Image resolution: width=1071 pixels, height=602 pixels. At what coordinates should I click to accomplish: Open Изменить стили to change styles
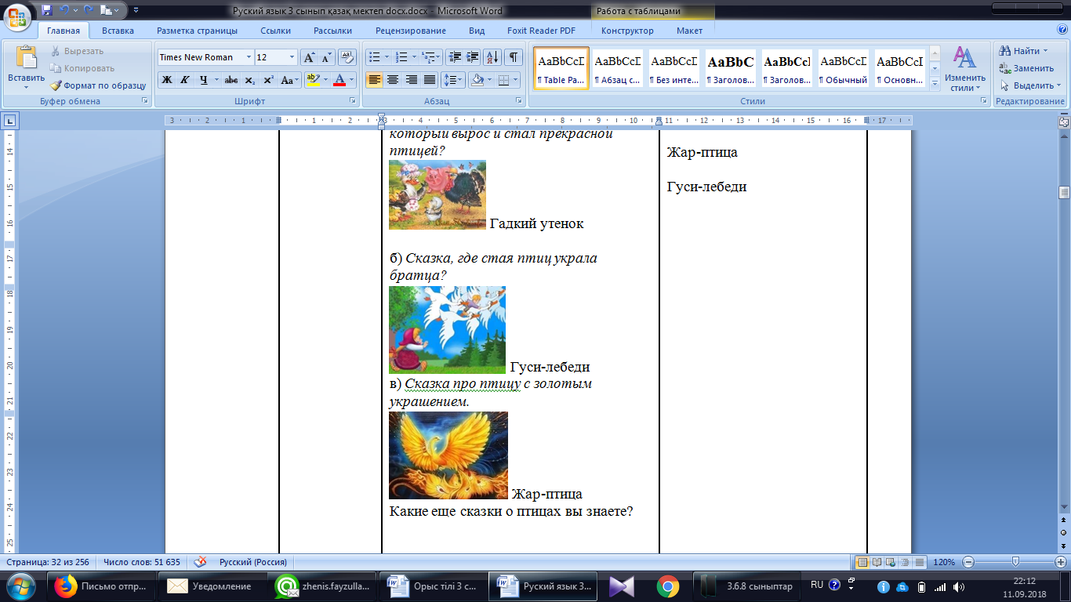(964, 69)
